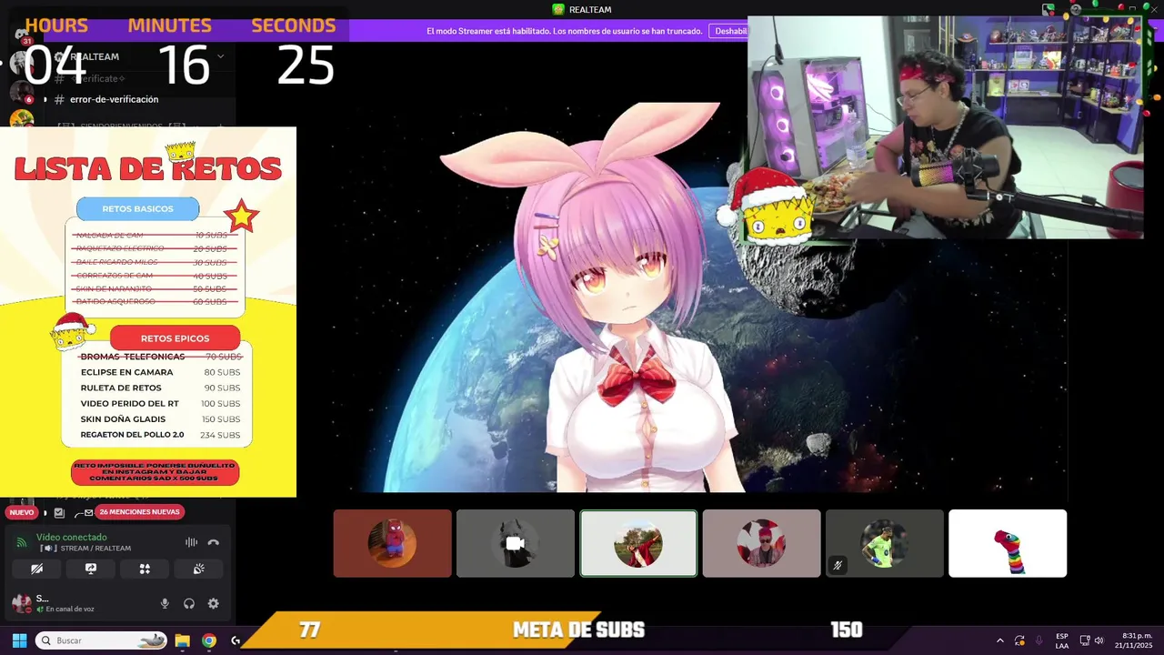Screen dimensions: 1164x655
Task: Open the screen share button in voice panel
Action: (91, 569)
